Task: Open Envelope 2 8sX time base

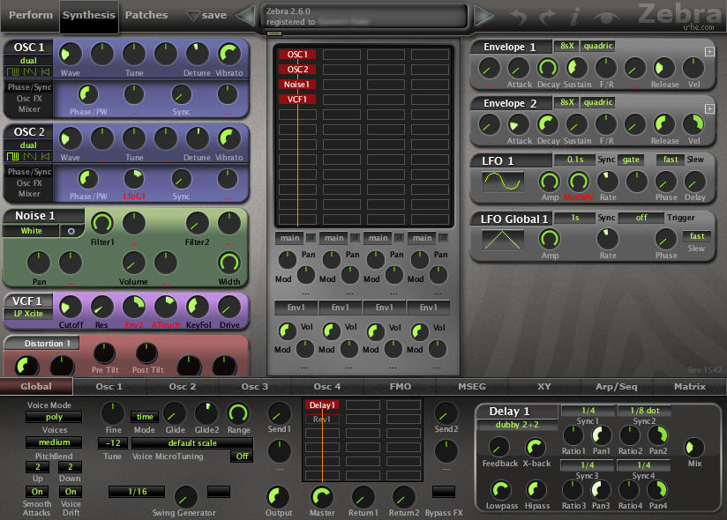Action: [566, 102]
